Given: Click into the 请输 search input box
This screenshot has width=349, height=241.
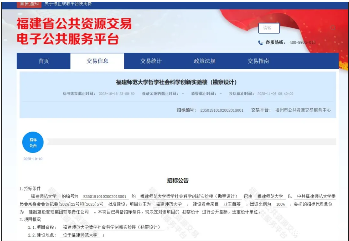Looking at the screenshot, I should (269, 28).
